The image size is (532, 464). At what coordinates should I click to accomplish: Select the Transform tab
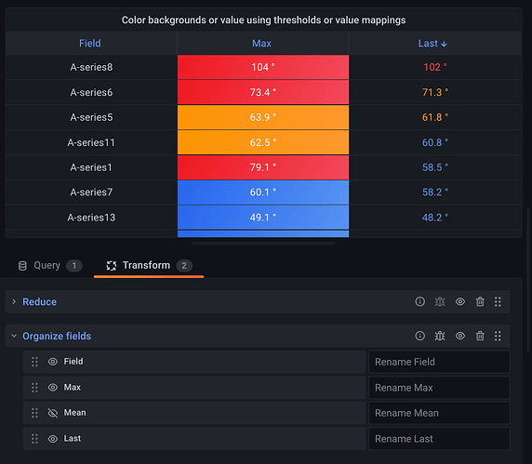pyautogui.click(x=149, y=265)
